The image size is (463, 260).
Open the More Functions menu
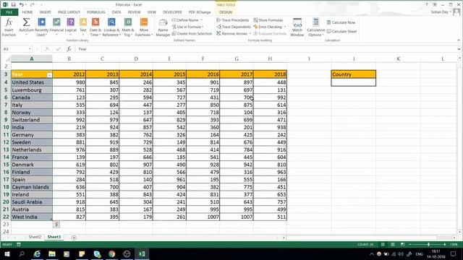pyautogui.click(x=144, y=27)
